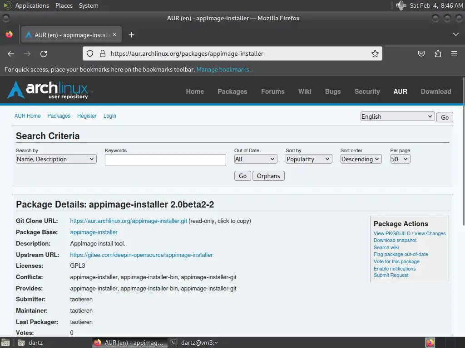Click Download snapshot link
Viewport: 465px width, 348px height.
click(395, 240)
